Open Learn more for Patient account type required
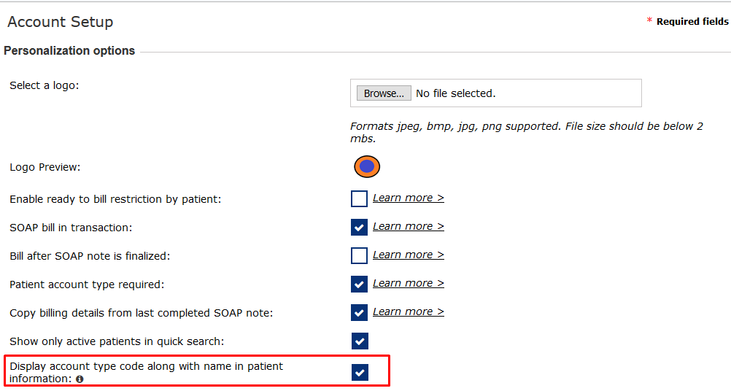This screenshot has height=391, width=731. 408,283
